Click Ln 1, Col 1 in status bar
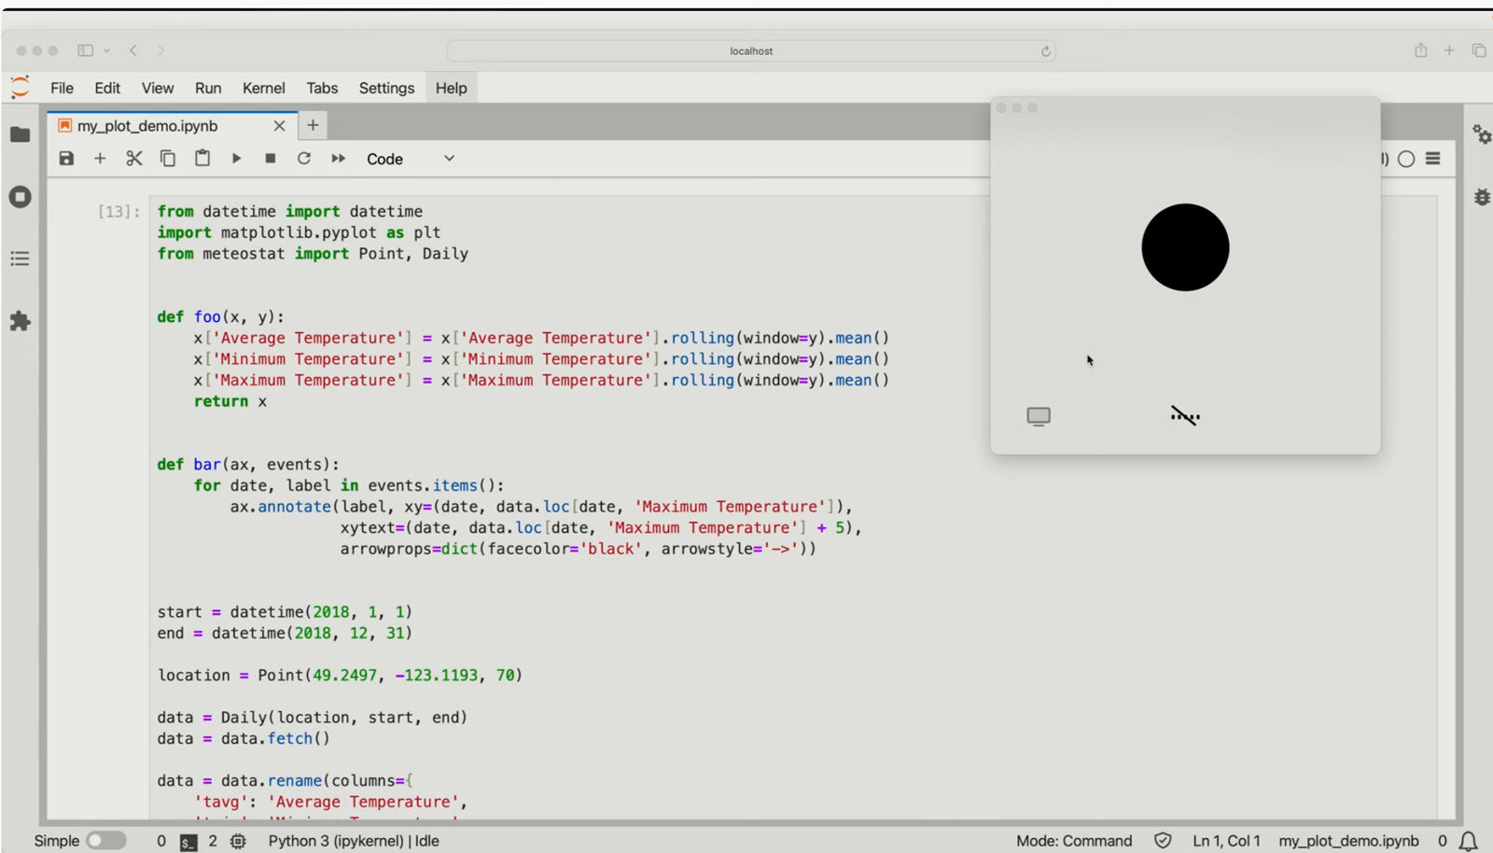This screenshot has height=853, width=1493. (x=1226, y=841)
